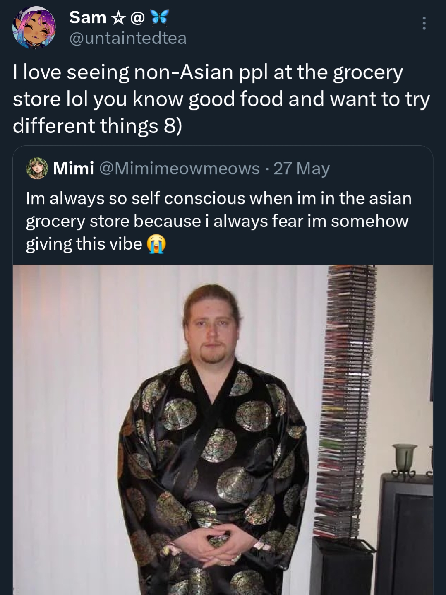Click main tweet text about non-Asian ppl
This screenshot has width=446, height=595.
click(x=221, y=99)
